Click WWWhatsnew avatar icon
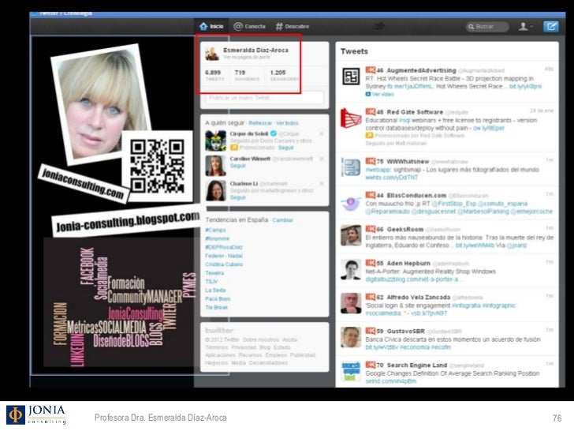 [351, 167]
